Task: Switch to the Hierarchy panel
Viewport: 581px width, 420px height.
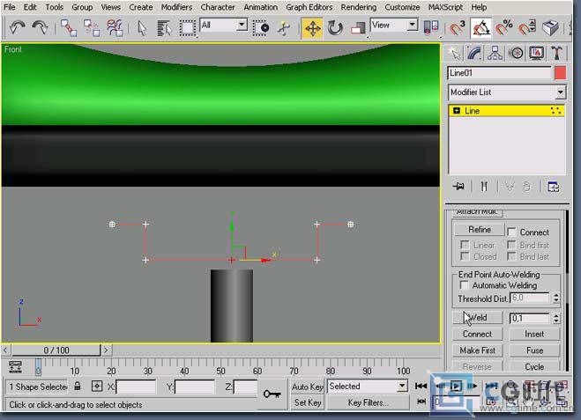Action: pos(495,54)
